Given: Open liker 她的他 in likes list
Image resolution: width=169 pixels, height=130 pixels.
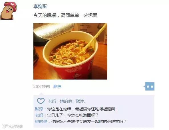Looking at the screenshot, I should (x=66, y=101).
